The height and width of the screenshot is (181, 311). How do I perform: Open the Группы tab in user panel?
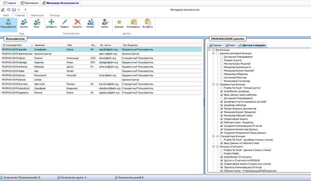point(216,45)
